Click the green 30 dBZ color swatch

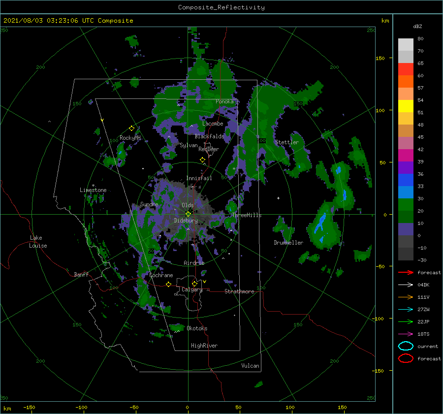[406, 204]
